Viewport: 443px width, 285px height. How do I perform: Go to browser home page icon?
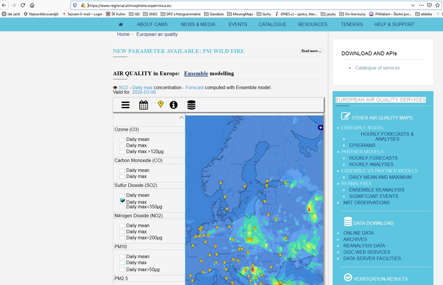(x=32, y=5)
